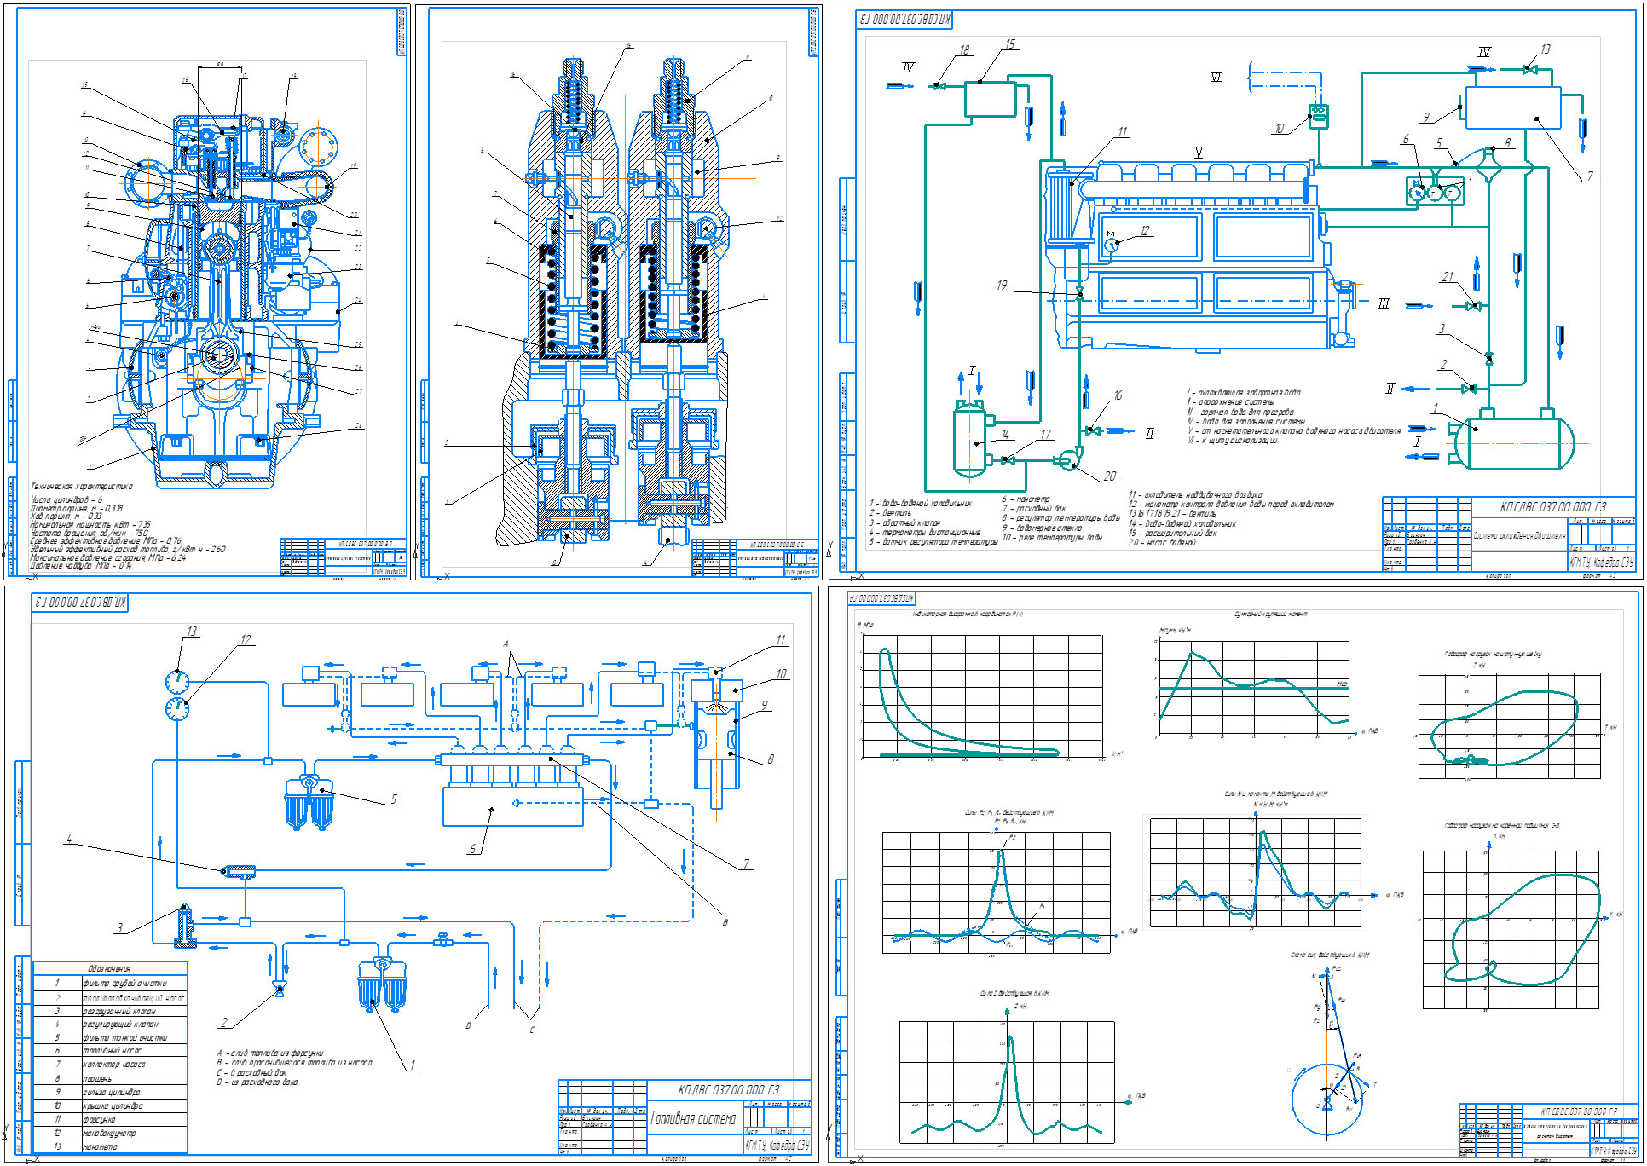1647x1166 pixels.
Task: Click the 'Система охлаждения двигателя' title block label
Action: coord(1519,535)
